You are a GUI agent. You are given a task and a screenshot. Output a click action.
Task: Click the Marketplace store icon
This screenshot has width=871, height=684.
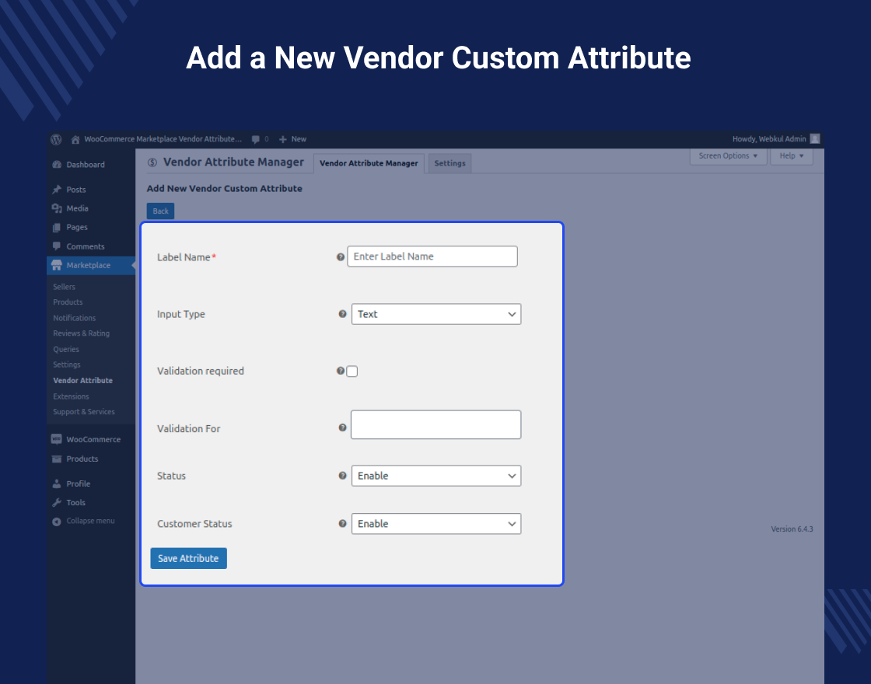click(57, 265)
